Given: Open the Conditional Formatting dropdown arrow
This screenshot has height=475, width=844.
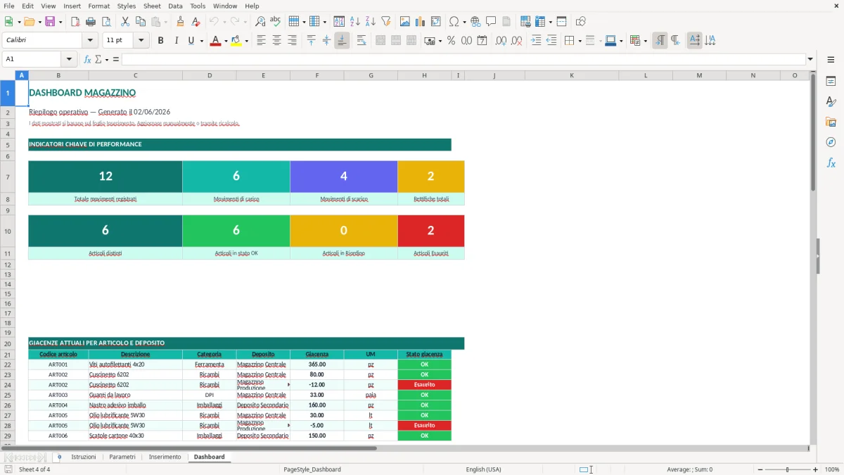Looking at the screenshot, I should pos(645,41).
